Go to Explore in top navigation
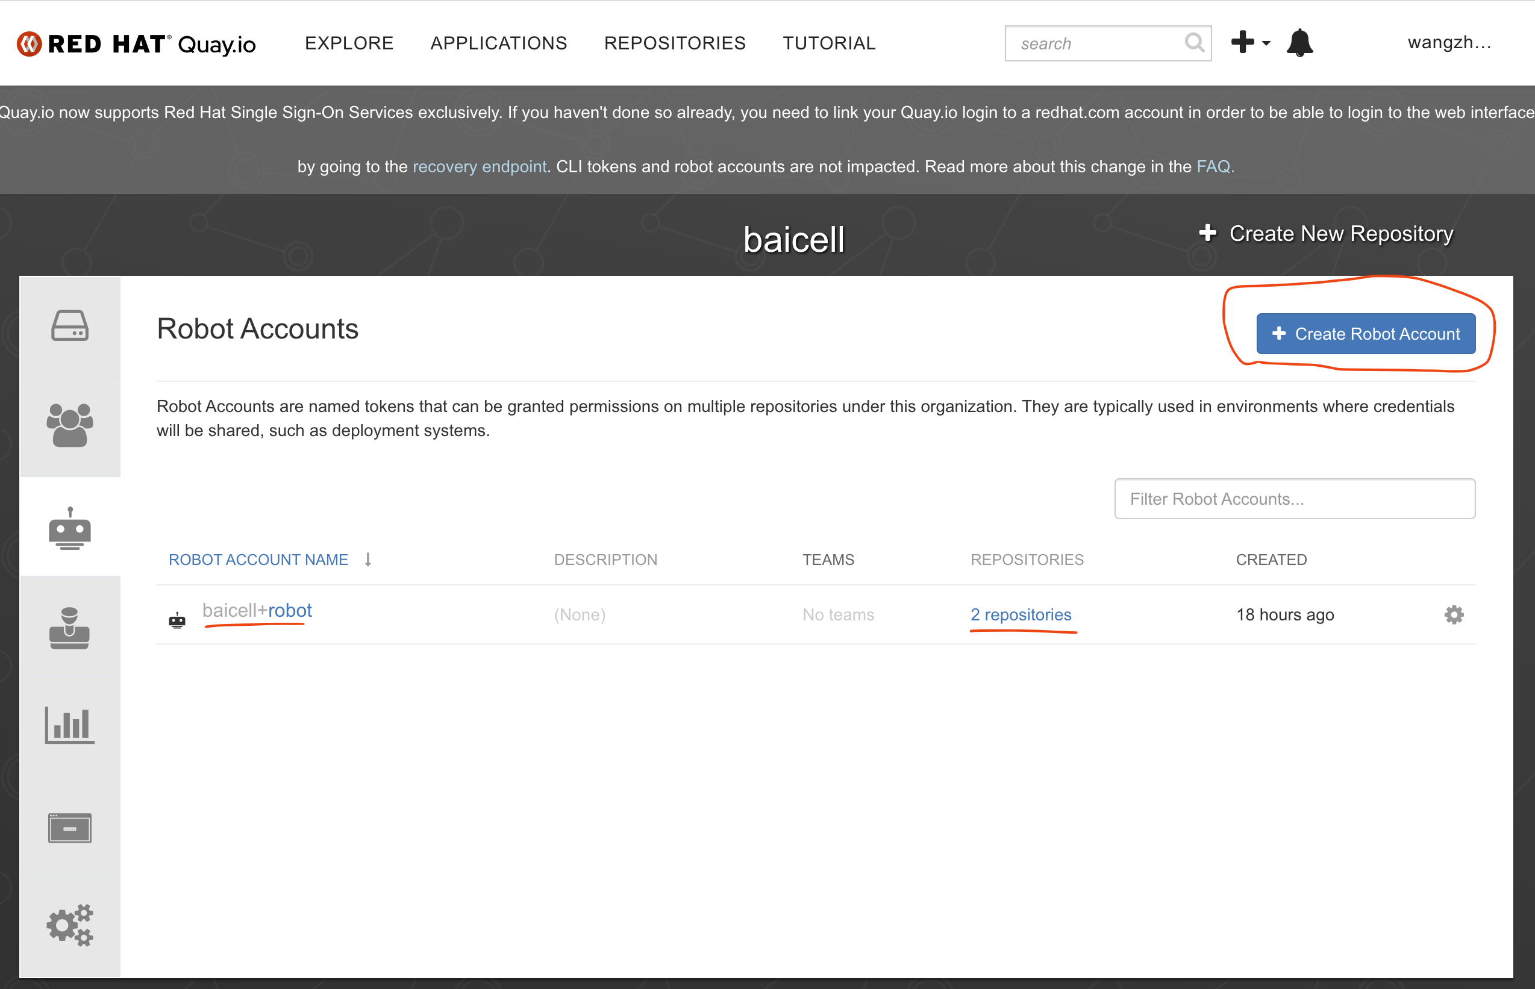The image size is (1535, 989). tap(349, 43)
